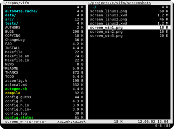Click the 60 K size of screen_linux1.png
Screen dimensions: 174x129
[x=164, y=11]
